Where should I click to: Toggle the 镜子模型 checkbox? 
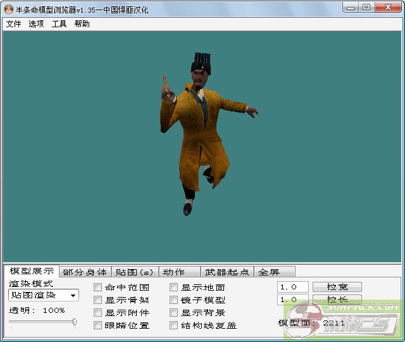174,300
